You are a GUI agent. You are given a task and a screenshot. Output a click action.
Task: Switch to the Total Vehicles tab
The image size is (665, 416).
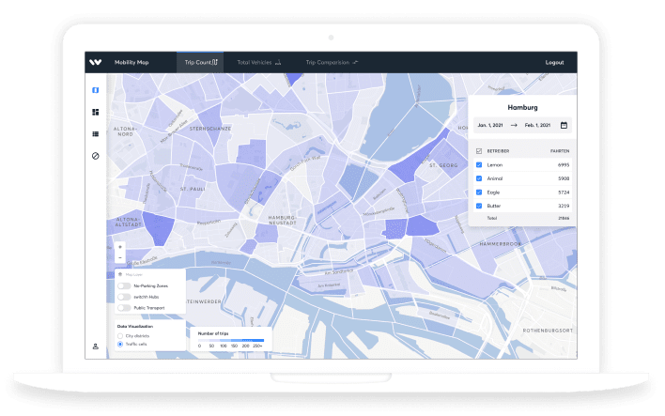pyautogui.click(x=258, y=62)
